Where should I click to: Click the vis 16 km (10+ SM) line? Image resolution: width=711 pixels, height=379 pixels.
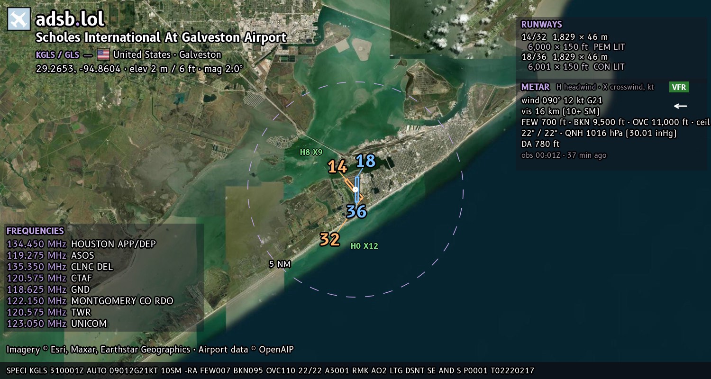pyautogui.click(x=560, y=112)
